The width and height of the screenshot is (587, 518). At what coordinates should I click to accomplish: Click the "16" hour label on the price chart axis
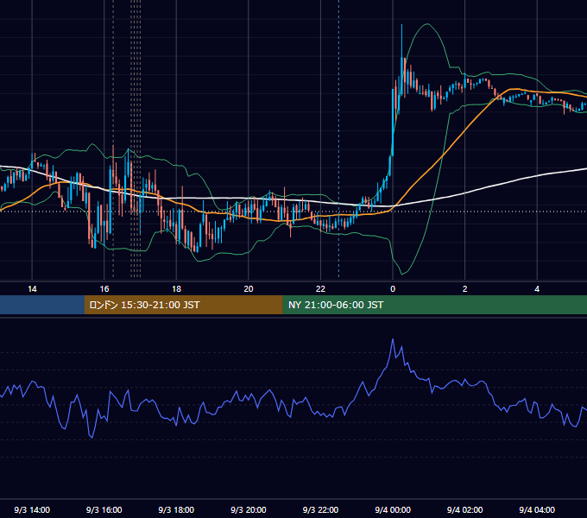104,289
